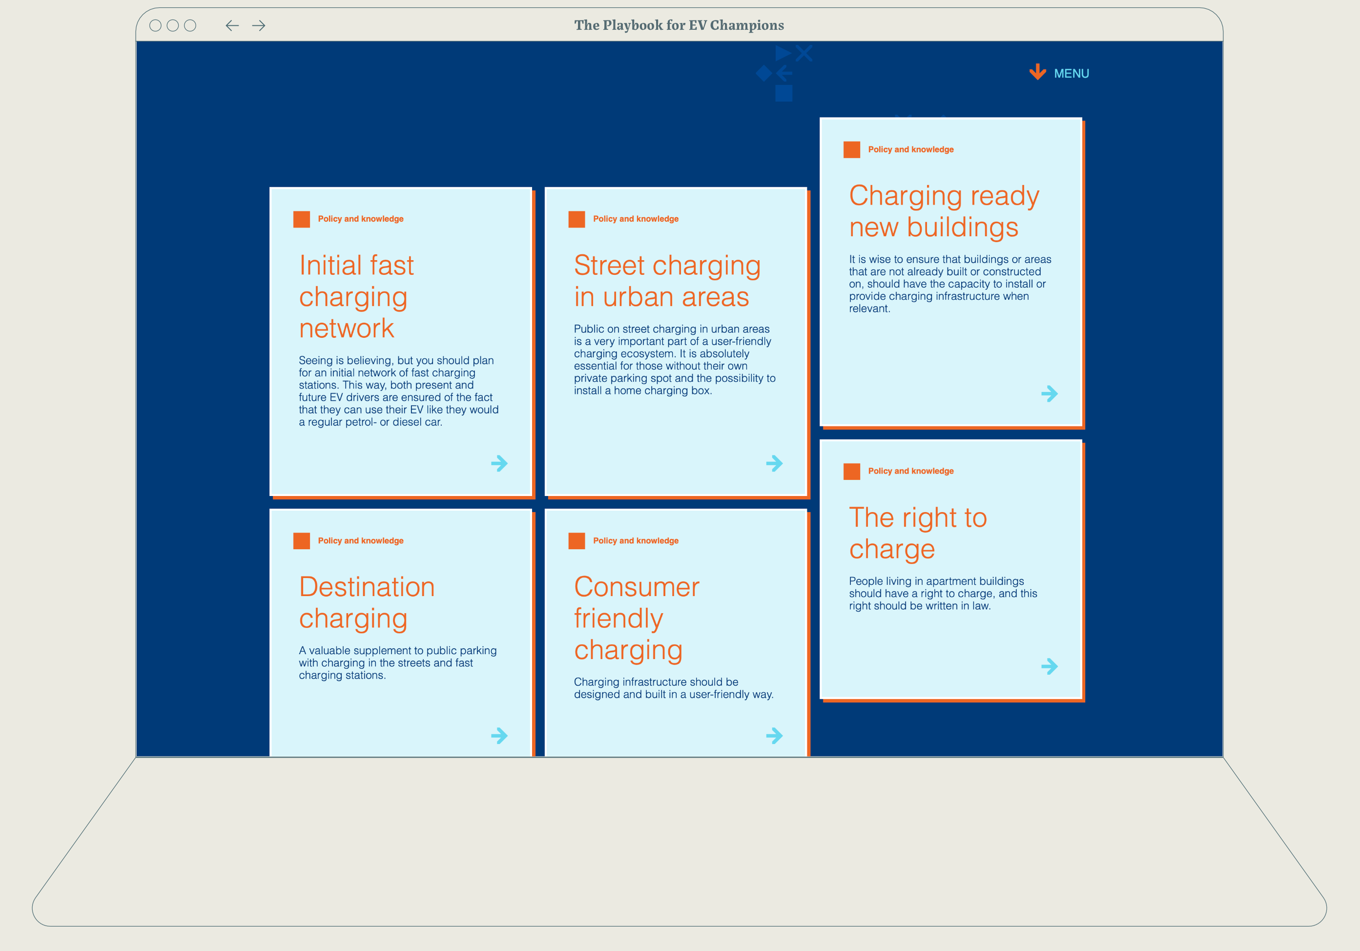Click Policy and knowledge tag on Initial fast charging card
Image resolution: width=1360 pixels, height=951 pixels.
[x=361, y=219]
